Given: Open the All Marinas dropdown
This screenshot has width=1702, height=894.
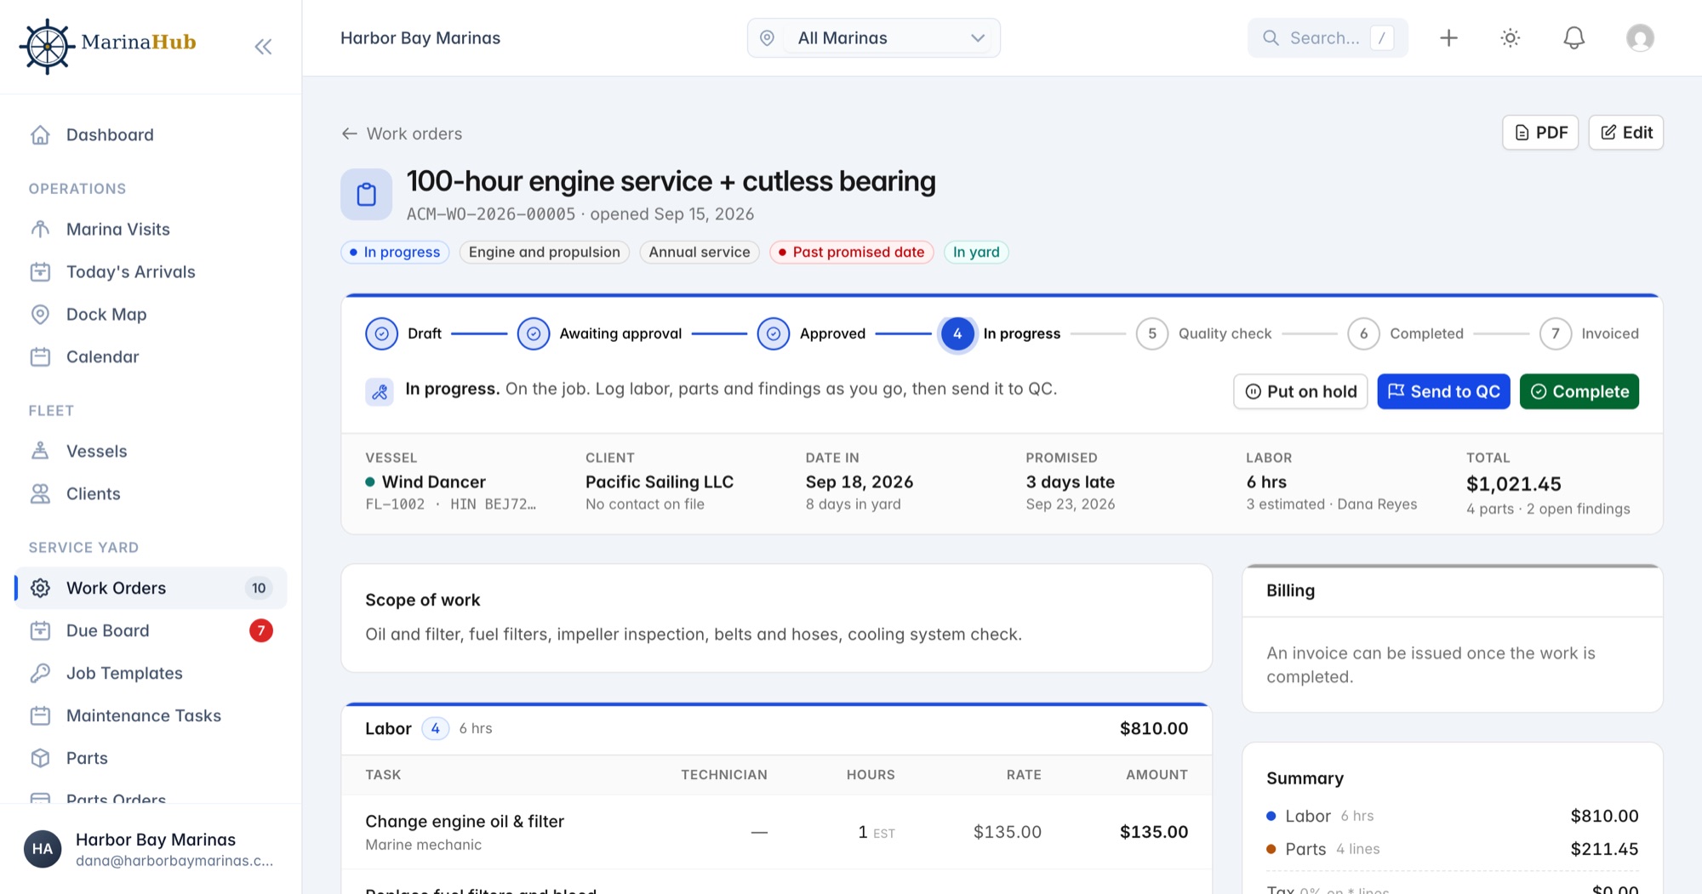Looking at the screenshot, I should point(873,38).
